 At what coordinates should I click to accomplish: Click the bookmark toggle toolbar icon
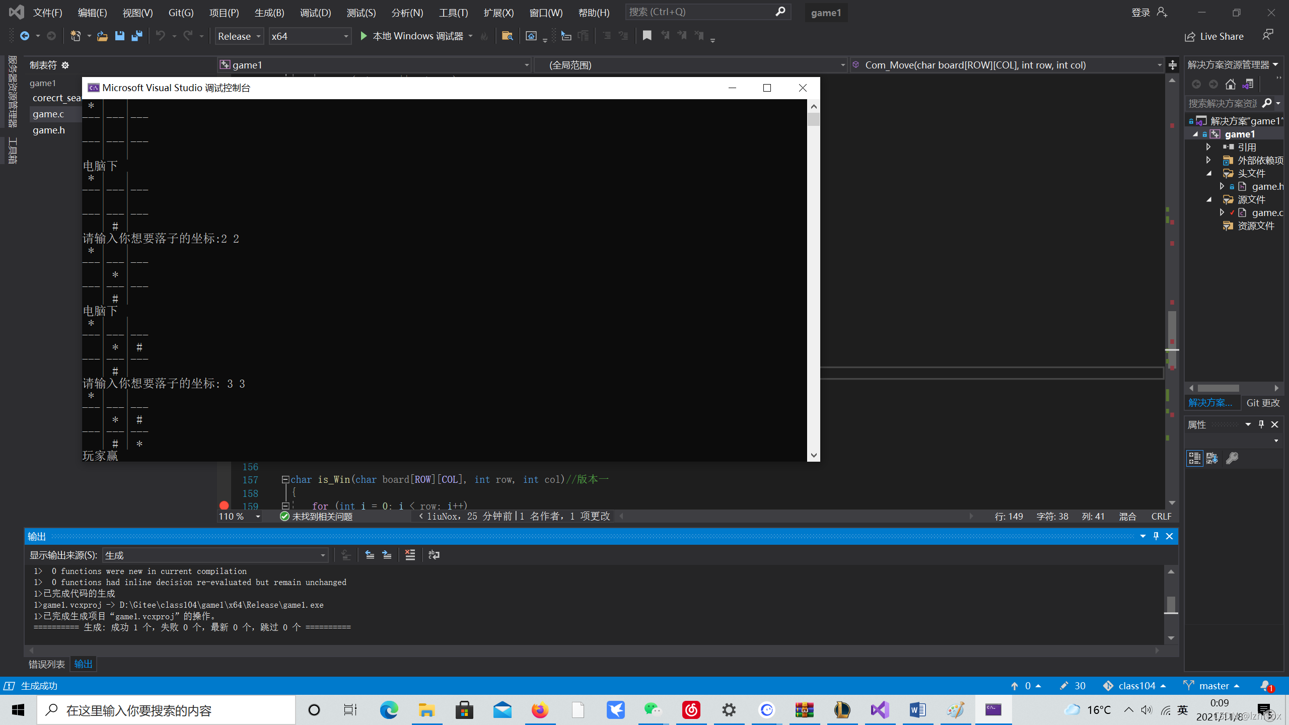pos(647,36)
